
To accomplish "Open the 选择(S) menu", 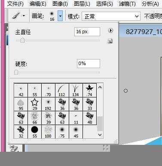I will pos(104,4).
